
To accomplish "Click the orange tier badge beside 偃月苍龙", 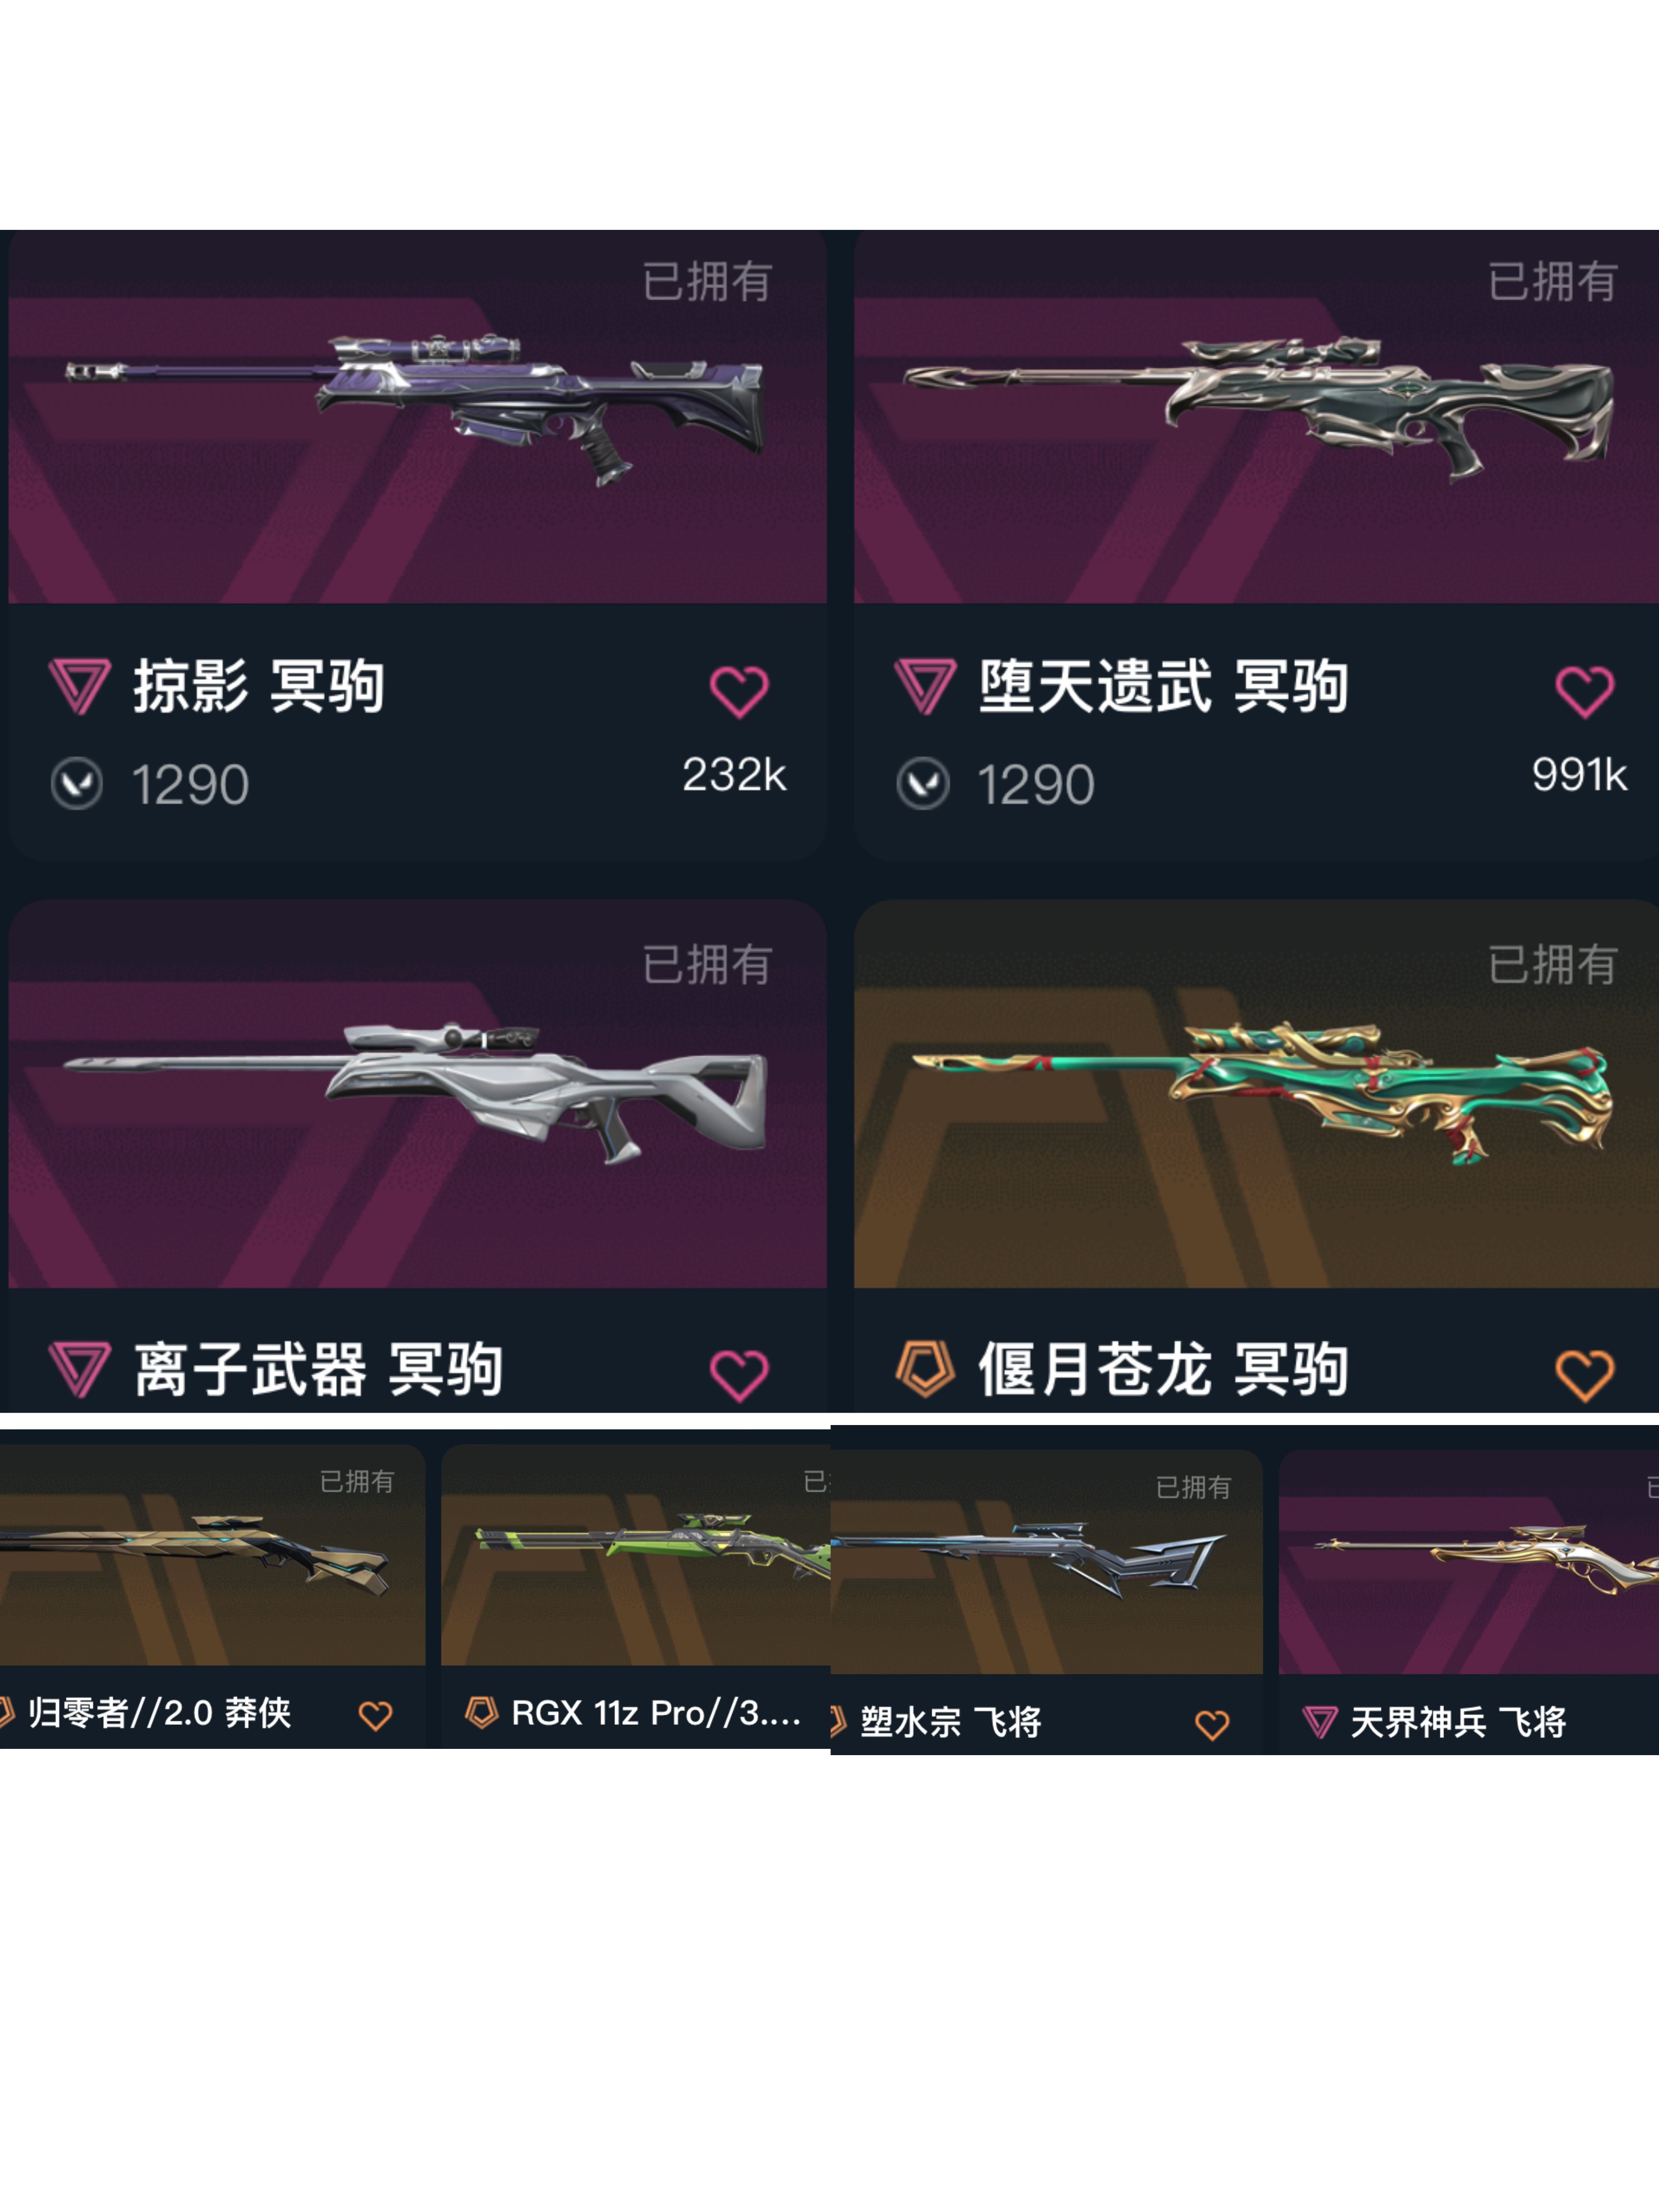I will [x=925, y=1369].
